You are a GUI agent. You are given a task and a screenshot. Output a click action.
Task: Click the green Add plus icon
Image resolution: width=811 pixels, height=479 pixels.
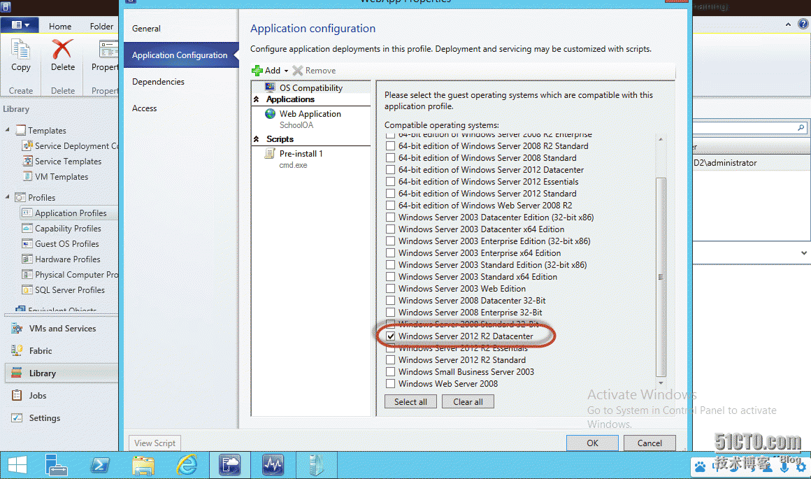257,71
